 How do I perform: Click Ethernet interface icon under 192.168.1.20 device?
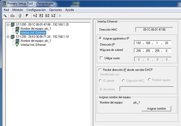[17, 32]
